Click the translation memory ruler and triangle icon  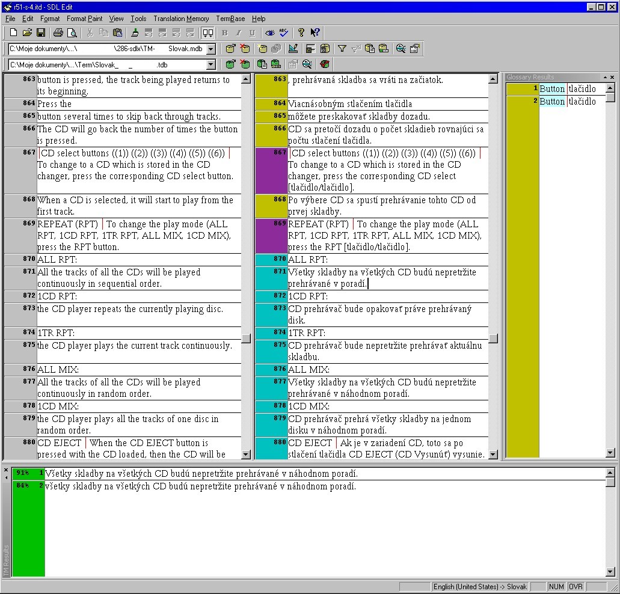(x=293, y=49)
